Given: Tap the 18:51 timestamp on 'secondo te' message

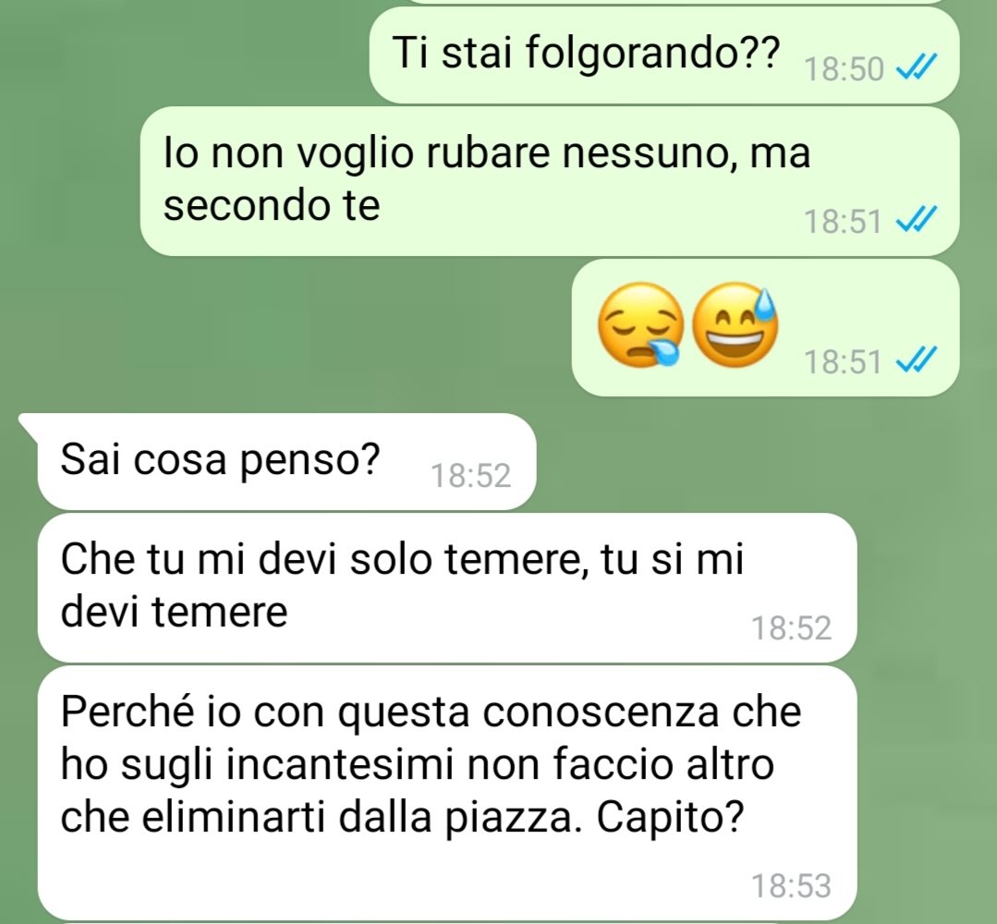Looking at the screenshot, I should 843,222.
